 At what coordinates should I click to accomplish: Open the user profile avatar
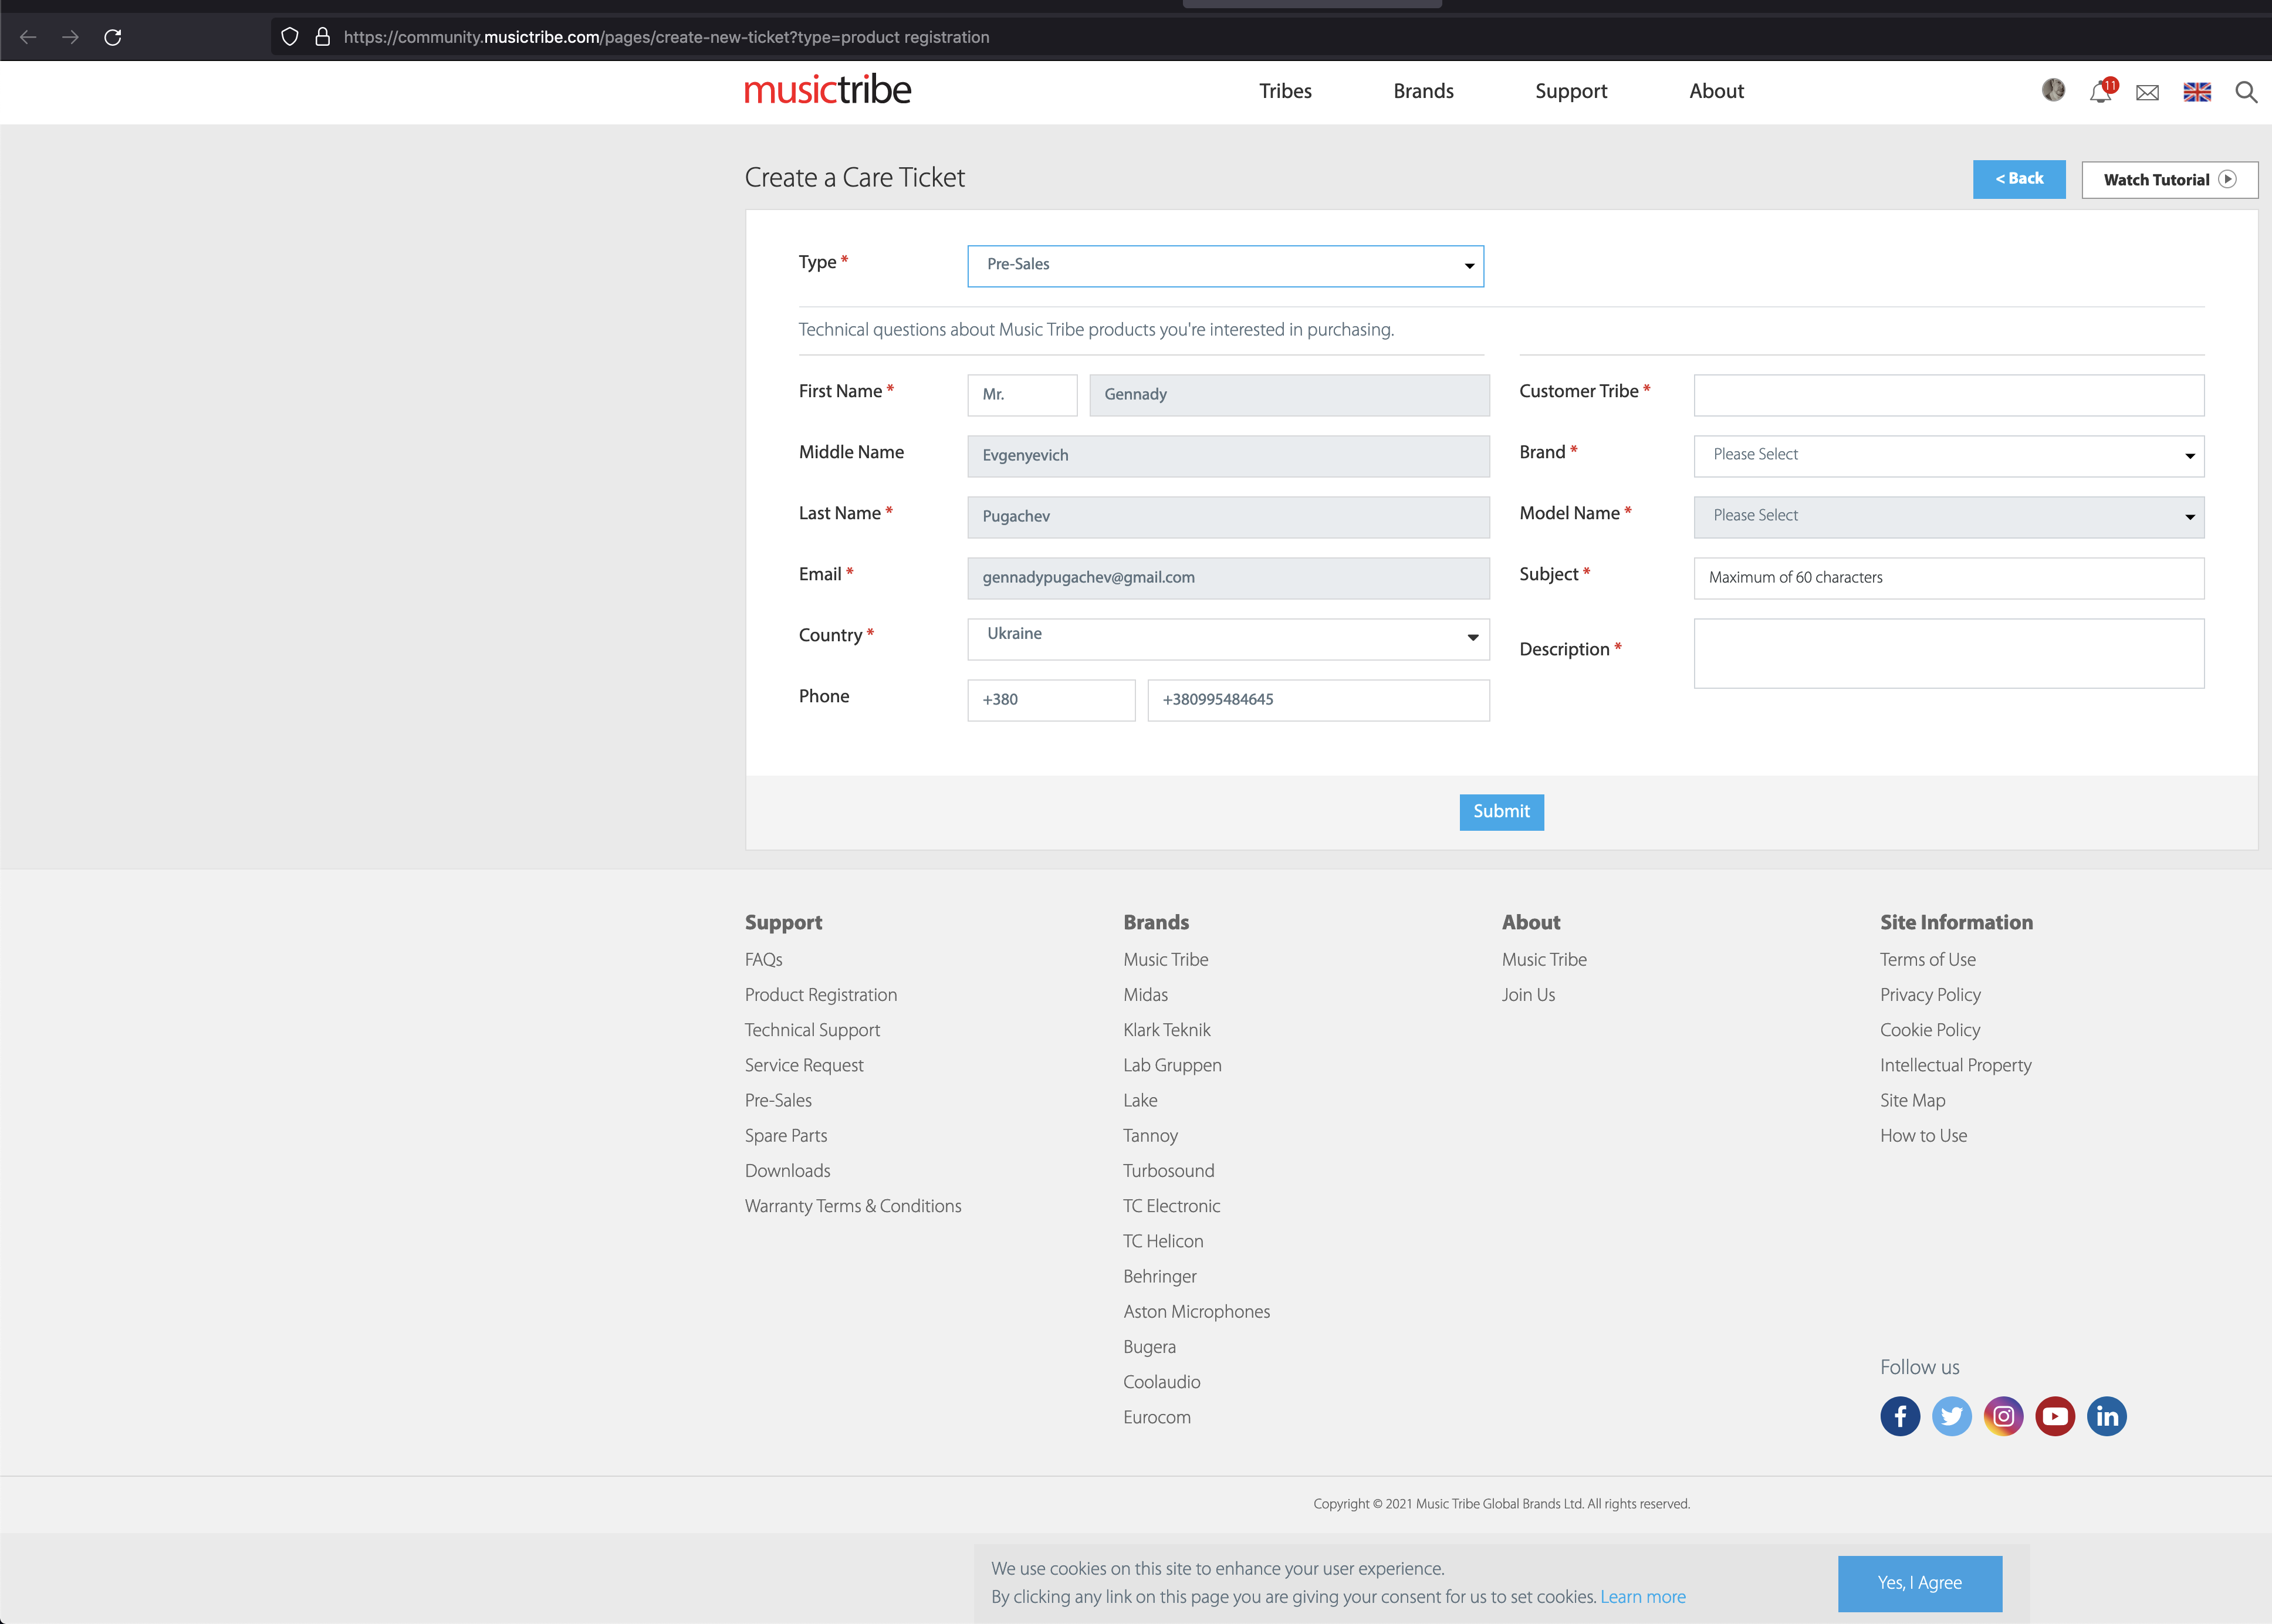(x=2053, y=90)
